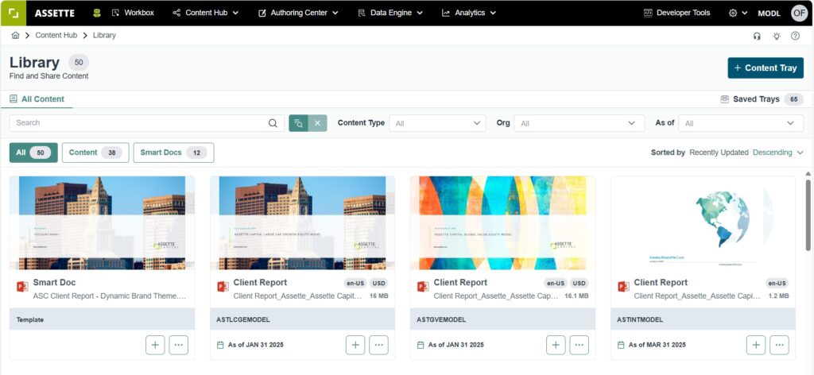This screenshot has width=814, height=375.
Task: Select the Smart Docs 12 filter chip
Action: click(x=173, y=153)
